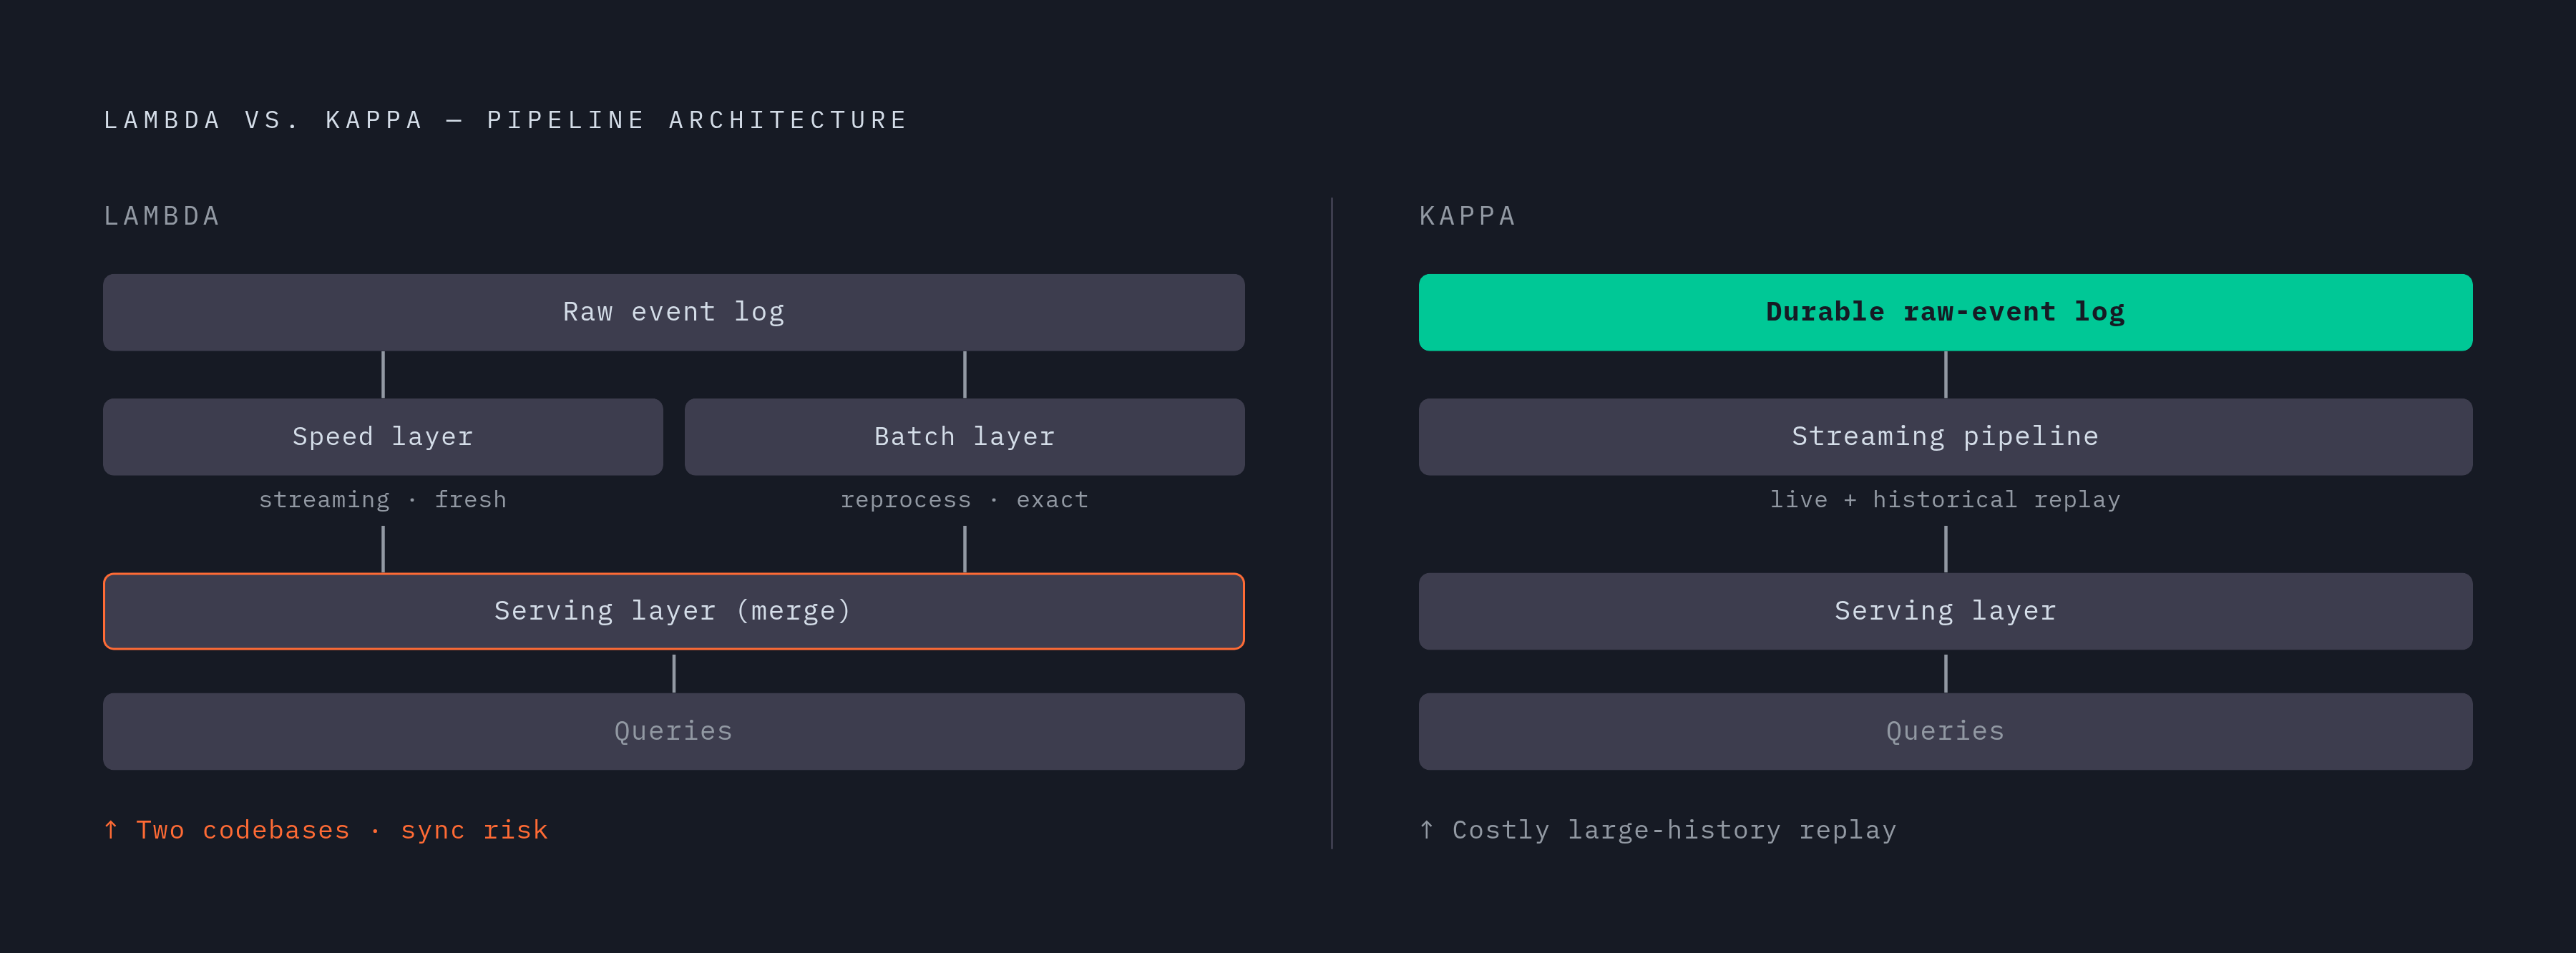2576x953 pixels.
Task: Click the 'reprocess · exact' caption
Action: 964,500
